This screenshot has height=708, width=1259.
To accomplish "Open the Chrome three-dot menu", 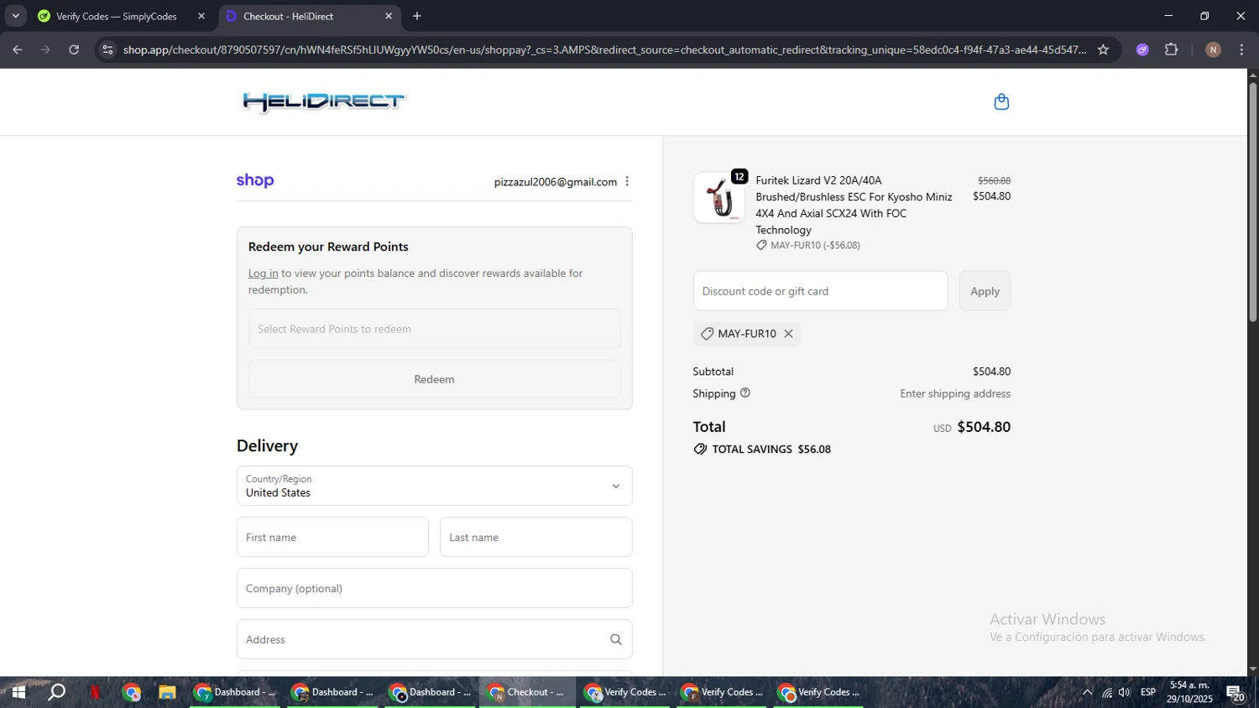I will click(1242, 49).
